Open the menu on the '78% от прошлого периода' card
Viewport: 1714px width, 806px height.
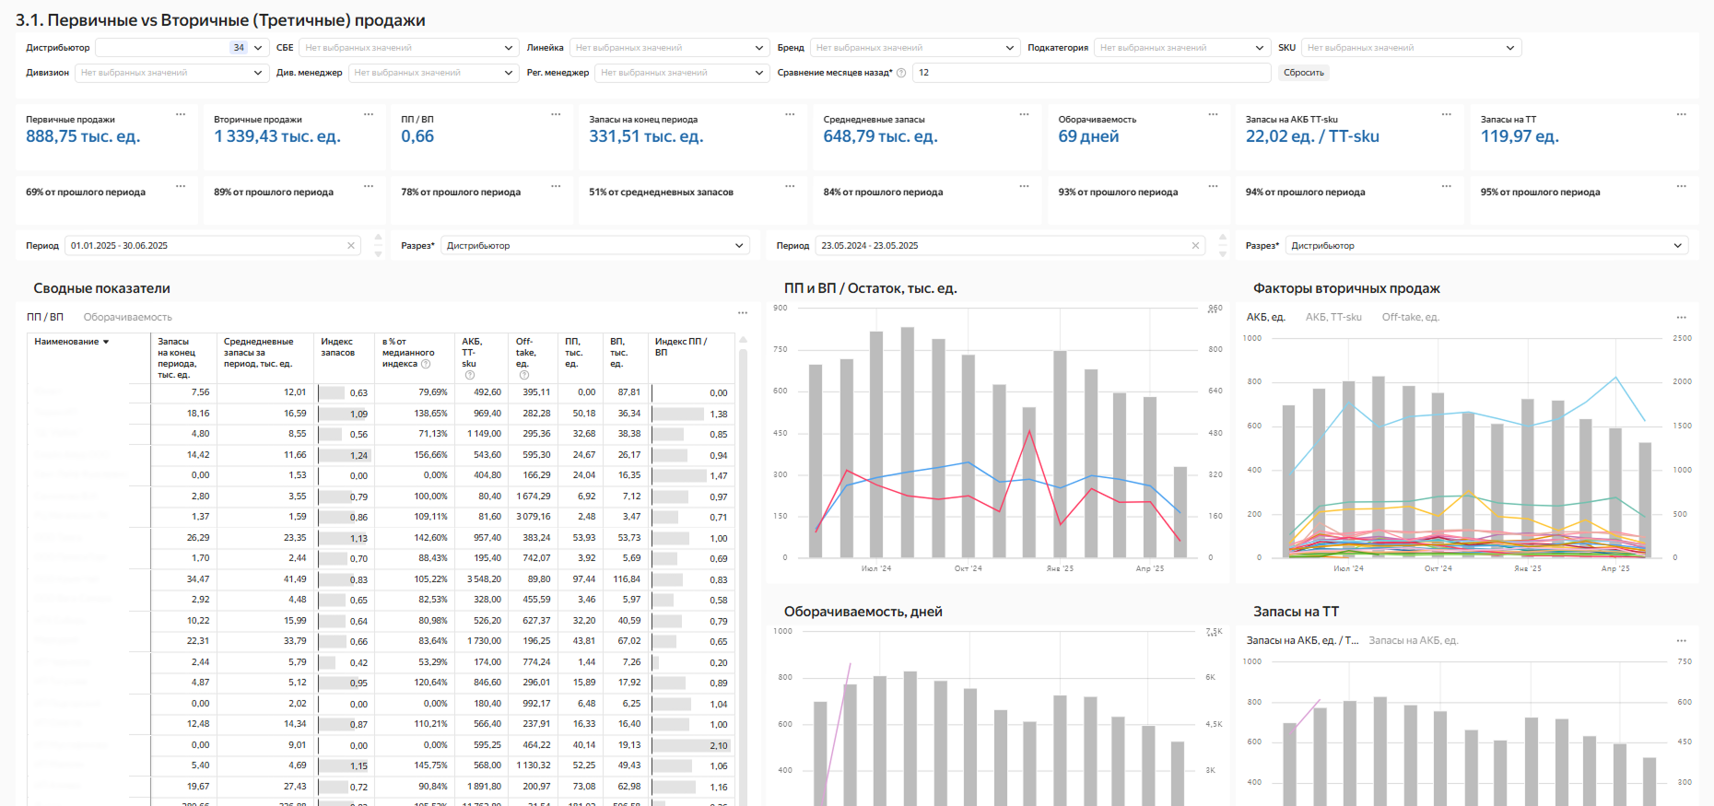556,186
